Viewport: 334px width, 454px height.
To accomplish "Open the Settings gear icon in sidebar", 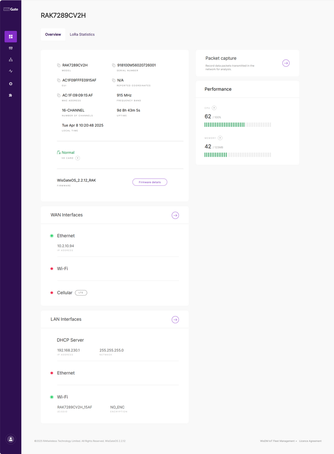I will (11, 84).
